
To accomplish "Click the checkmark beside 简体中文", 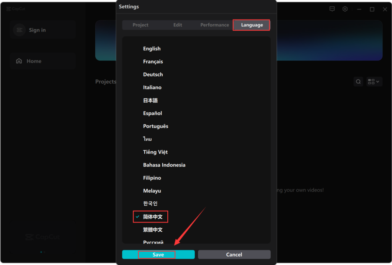I will (137, 217).
